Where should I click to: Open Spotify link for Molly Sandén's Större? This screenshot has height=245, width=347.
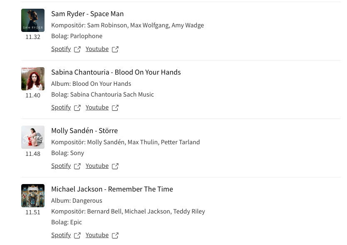tap(61, 166)
